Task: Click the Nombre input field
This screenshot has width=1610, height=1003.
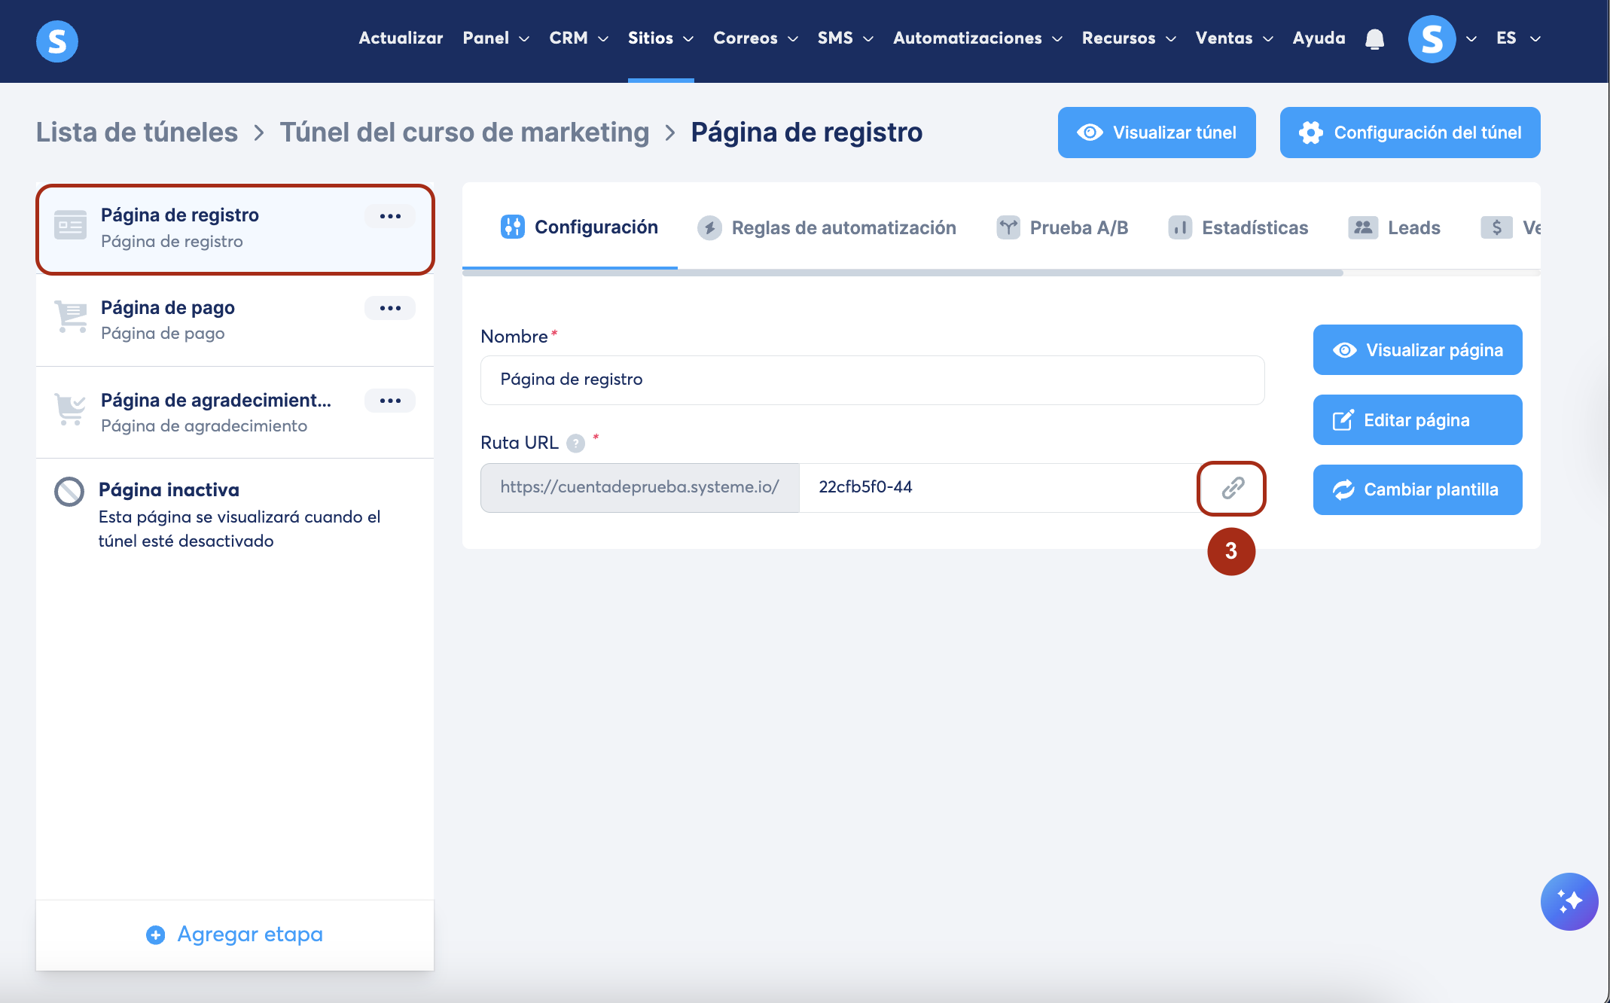Action: 872,380
